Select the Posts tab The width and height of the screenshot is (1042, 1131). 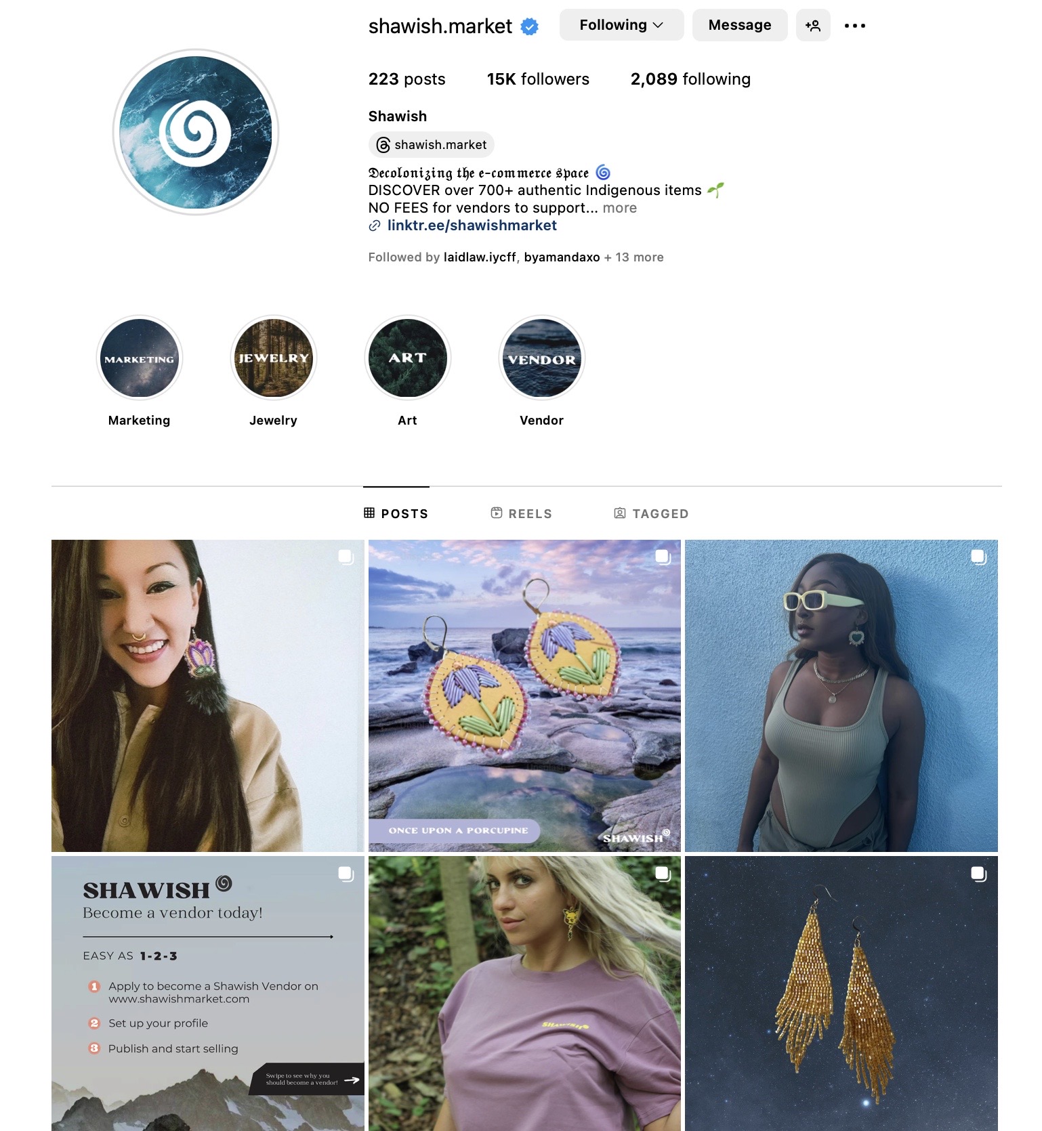click(x=396, y=513)
